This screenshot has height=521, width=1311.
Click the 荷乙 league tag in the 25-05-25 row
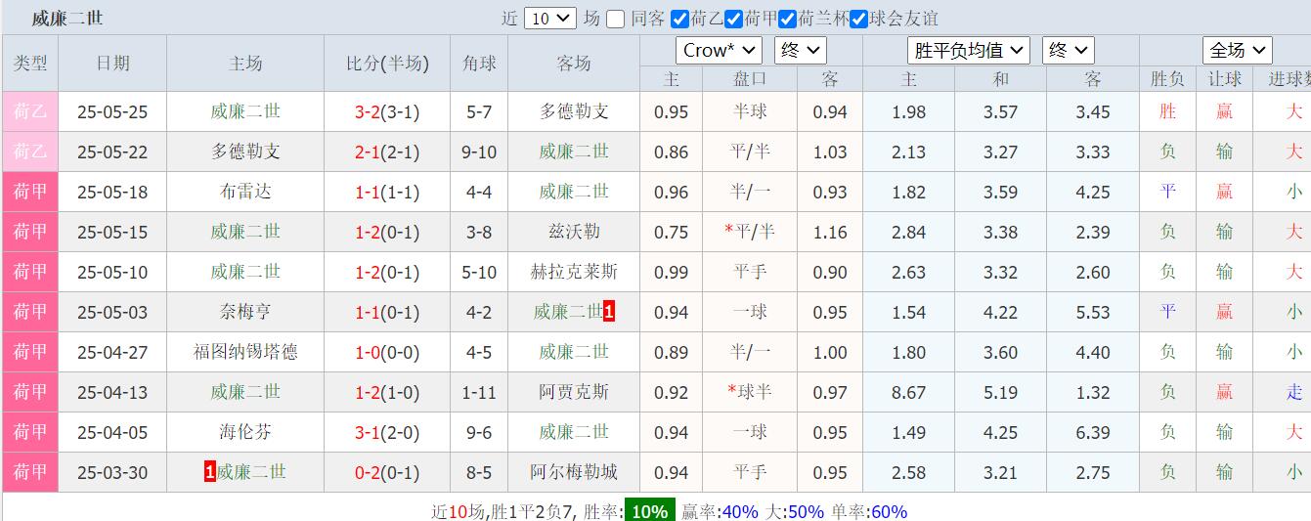point(30,111)
